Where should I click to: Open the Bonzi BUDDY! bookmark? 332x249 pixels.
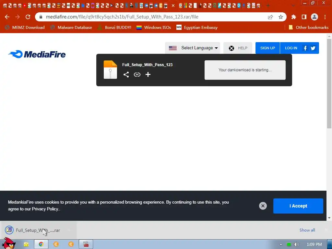click(114, 28)
